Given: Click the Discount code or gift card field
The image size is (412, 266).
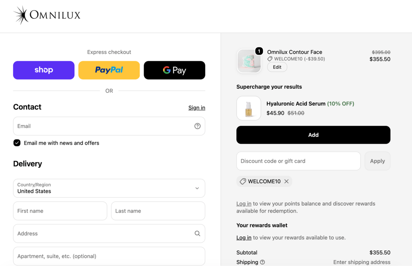Looking at the screenshot, I should click(299, 161).
